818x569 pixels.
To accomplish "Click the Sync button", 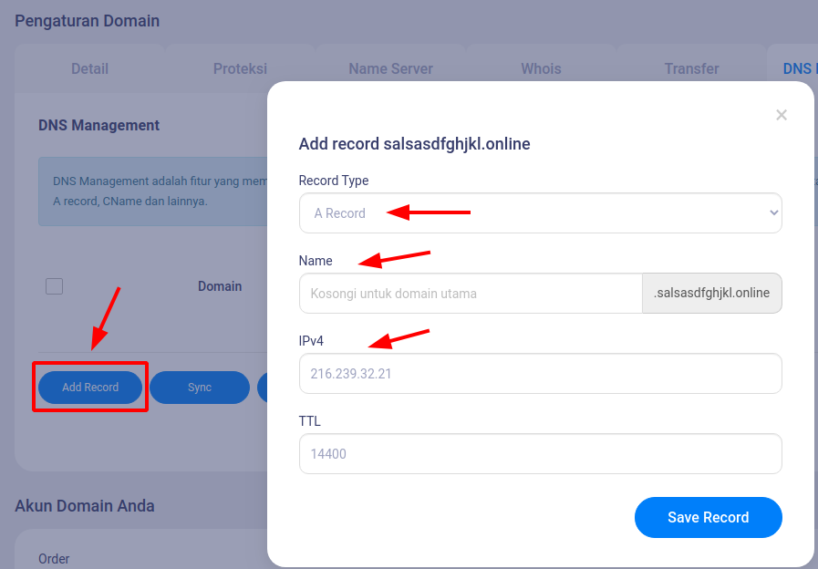I will pyautogui.click(x=200, y=387).
